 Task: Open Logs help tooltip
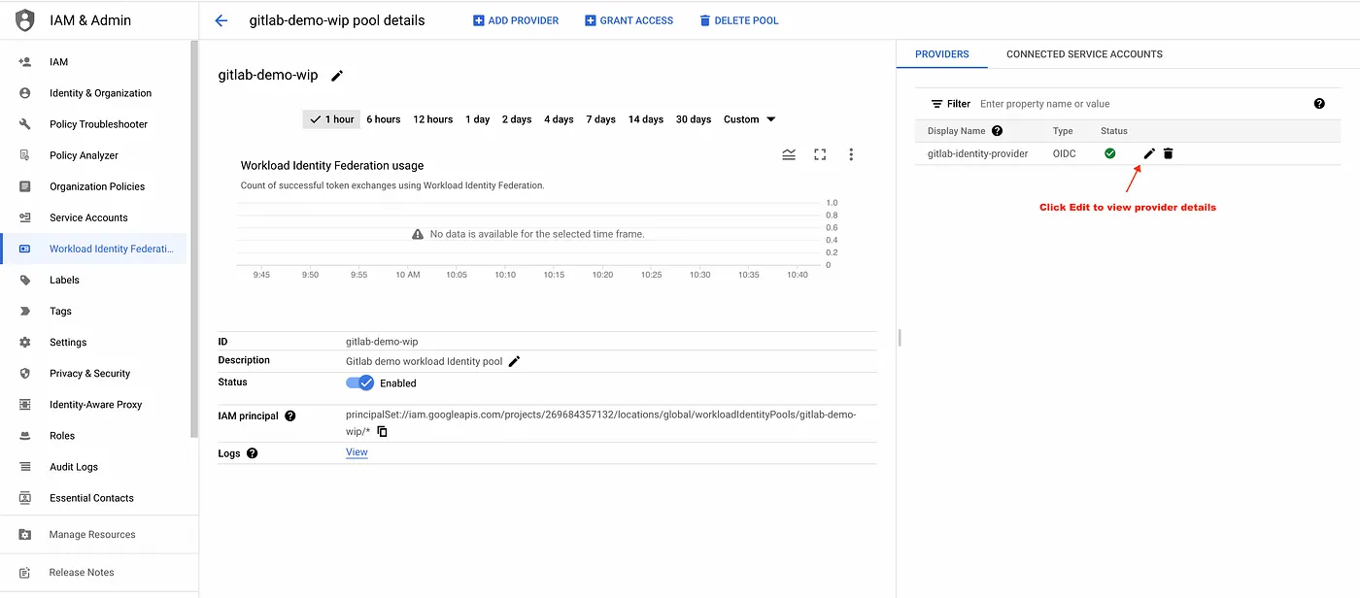pos(253,453)
